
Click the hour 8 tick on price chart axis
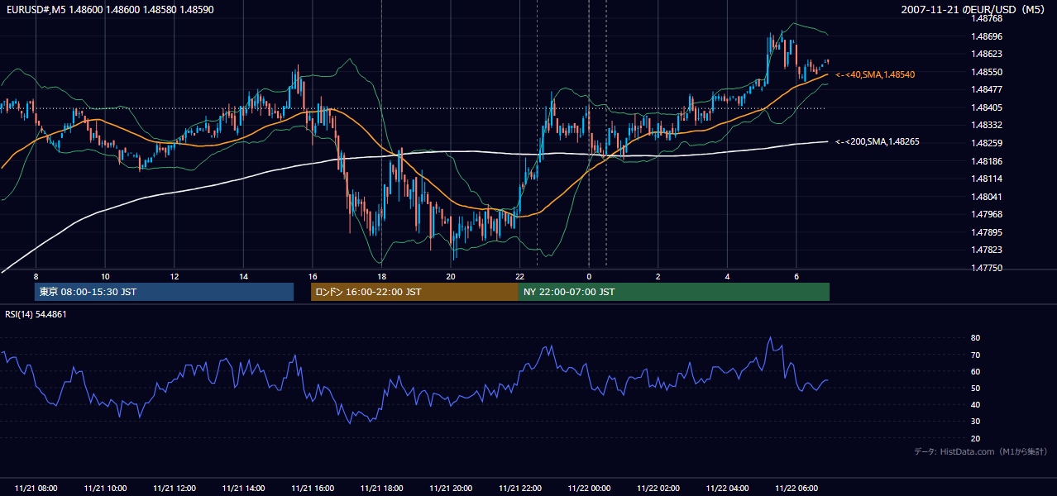tap(36, 275)
